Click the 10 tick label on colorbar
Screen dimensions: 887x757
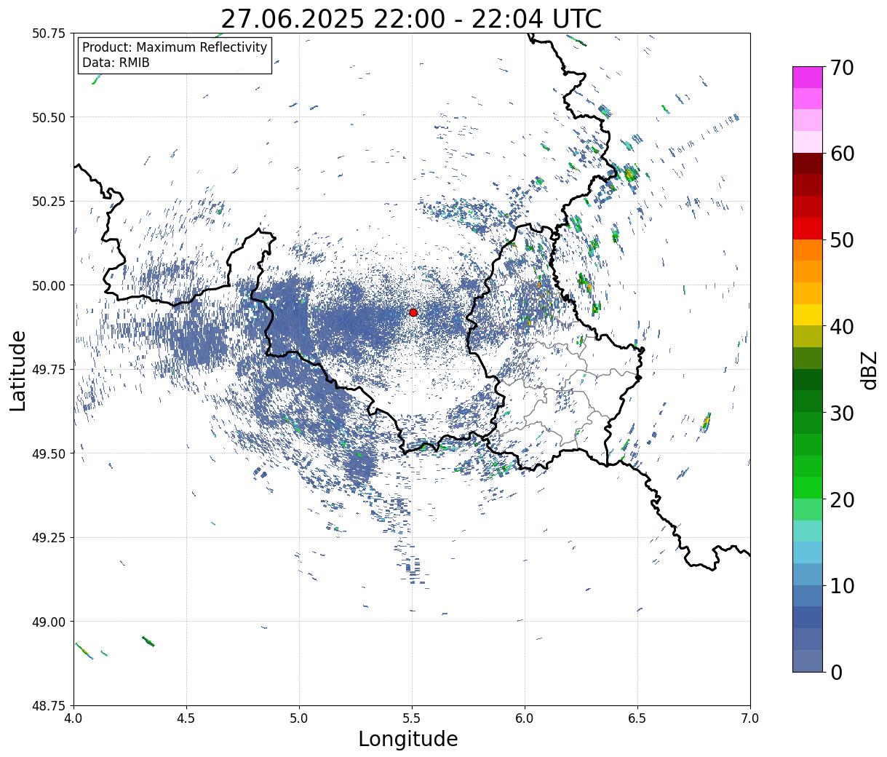point(842,585)
